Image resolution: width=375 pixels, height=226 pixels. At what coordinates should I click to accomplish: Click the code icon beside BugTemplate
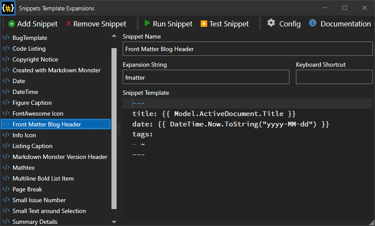point(6,37)
